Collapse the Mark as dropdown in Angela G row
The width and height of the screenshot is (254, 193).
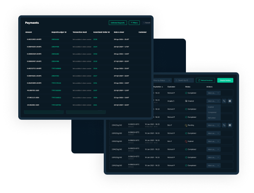213,101
